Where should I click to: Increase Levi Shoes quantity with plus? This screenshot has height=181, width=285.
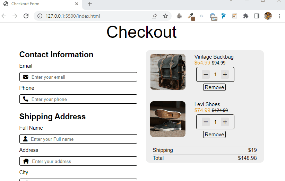[225, 122]
